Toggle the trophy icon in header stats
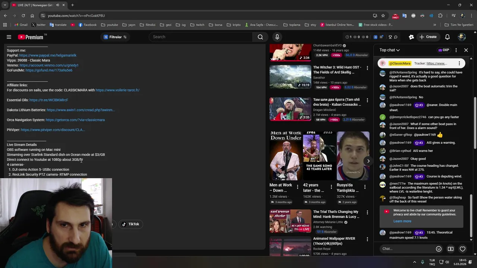The width and height of the screenshot is (477, 268). [x=390, y=37]
